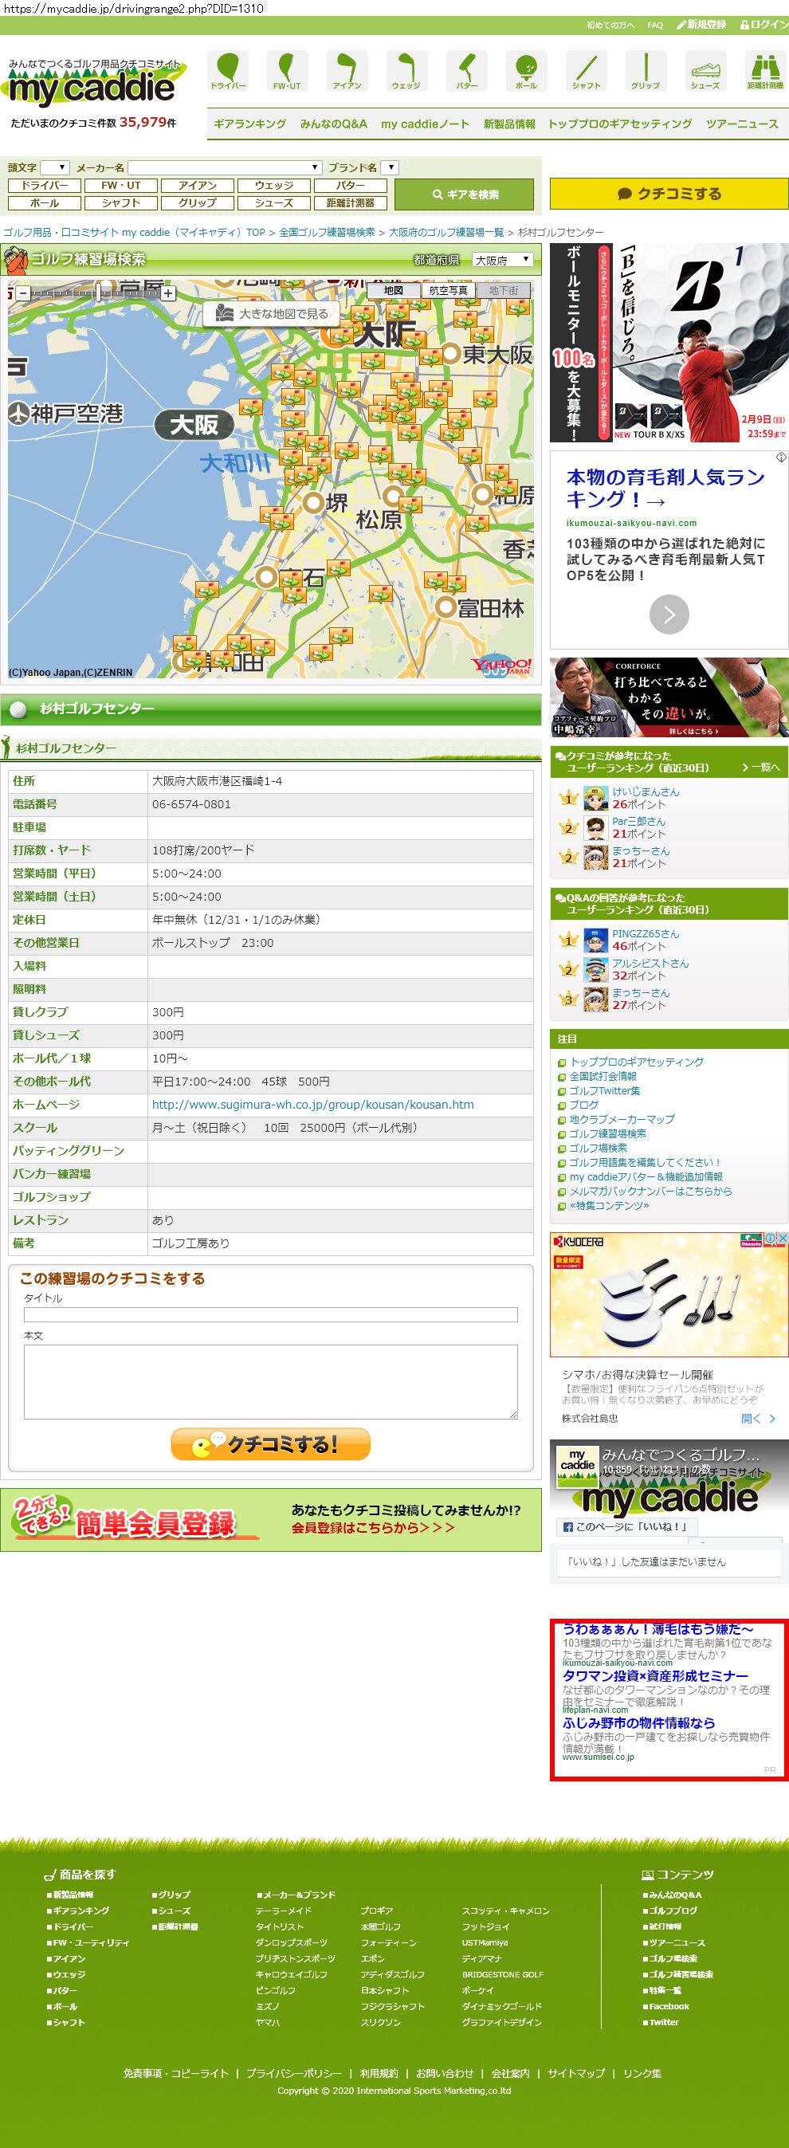Viewport: 789px width, 2148px height.
Task: Open the 頭文字 initial letter dropdown
Action: pos(54,167)
